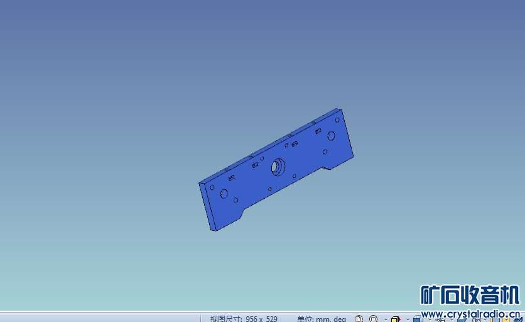This screenshot has height=322, width=525.
Task: Select the large central counterbored hole on plate
Action: pos(277,167)
